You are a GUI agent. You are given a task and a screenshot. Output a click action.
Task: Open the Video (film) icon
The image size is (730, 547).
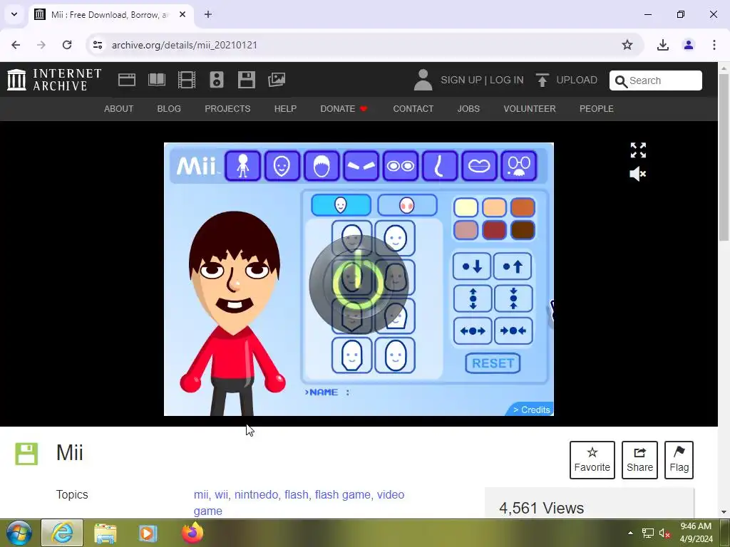tap(187, 80)
